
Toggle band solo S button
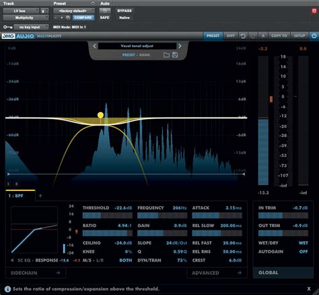(8, 184)
